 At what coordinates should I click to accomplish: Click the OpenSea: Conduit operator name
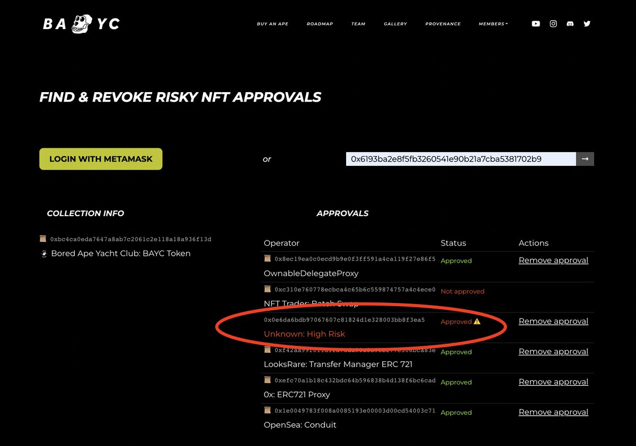coord(300,424)
